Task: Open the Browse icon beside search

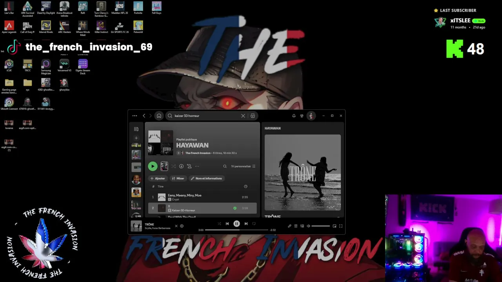Action: 253,116
